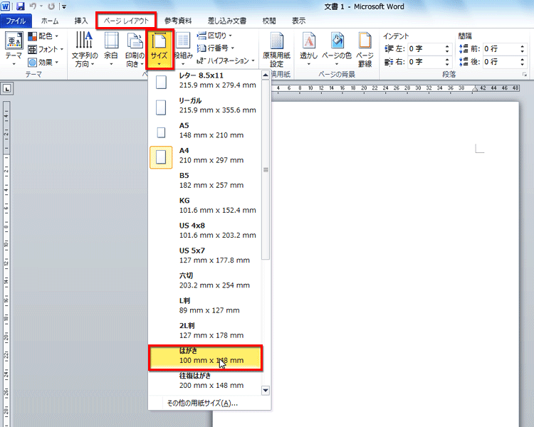Switch to the References (参考資料) tab
534x427 pixels.
point(178,21)
